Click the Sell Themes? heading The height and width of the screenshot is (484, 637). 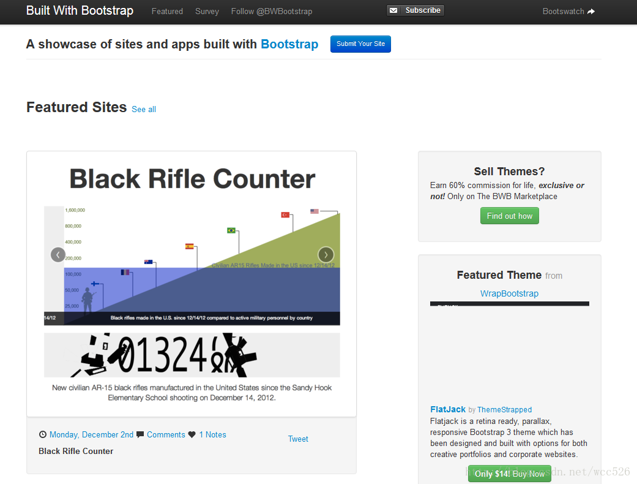click(510, 171)
